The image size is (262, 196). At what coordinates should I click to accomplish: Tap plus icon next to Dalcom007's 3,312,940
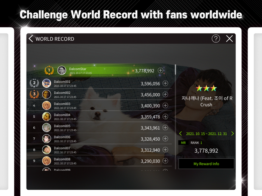[165, 150]
